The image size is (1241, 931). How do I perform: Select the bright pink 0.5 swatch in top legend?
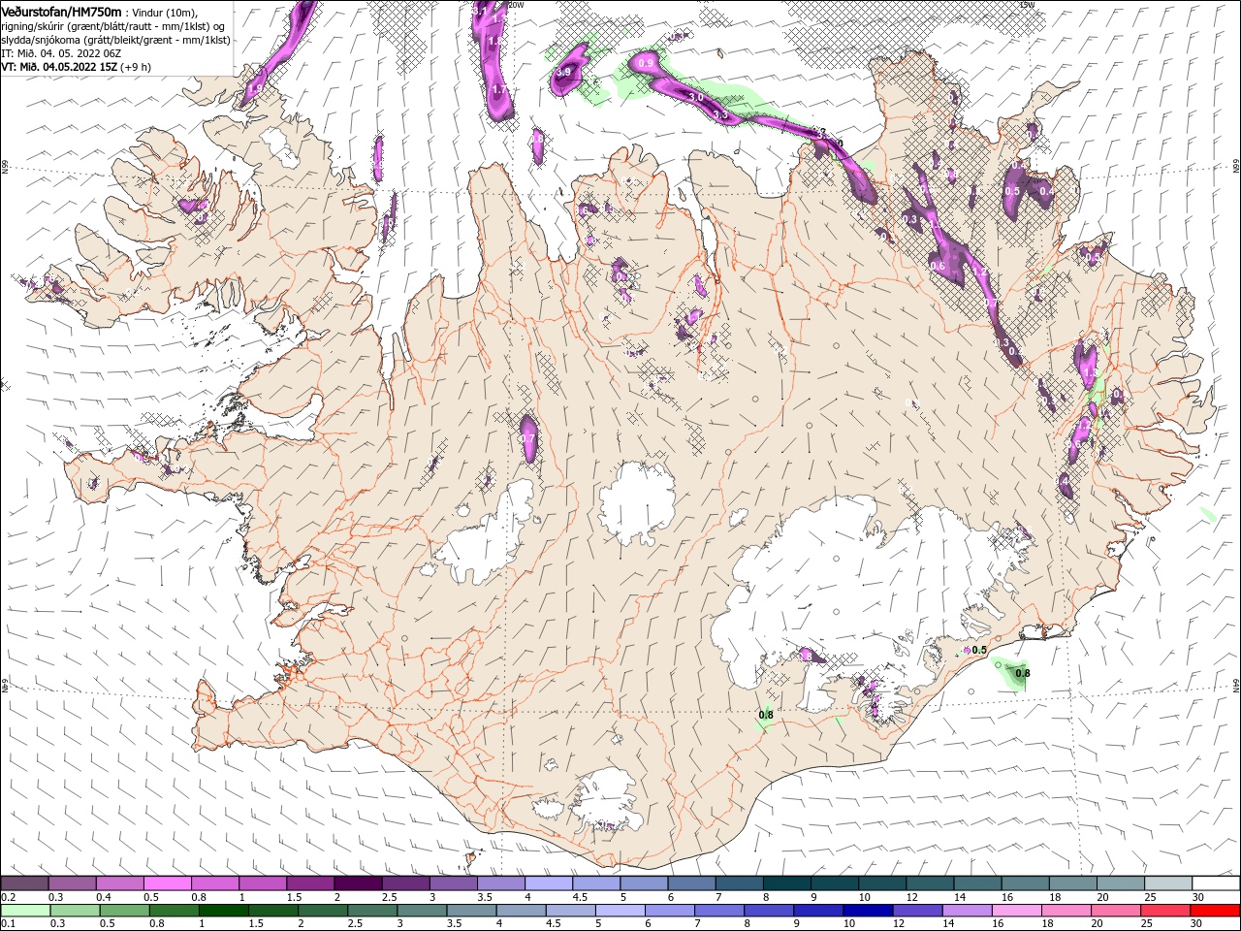(167, 883)
